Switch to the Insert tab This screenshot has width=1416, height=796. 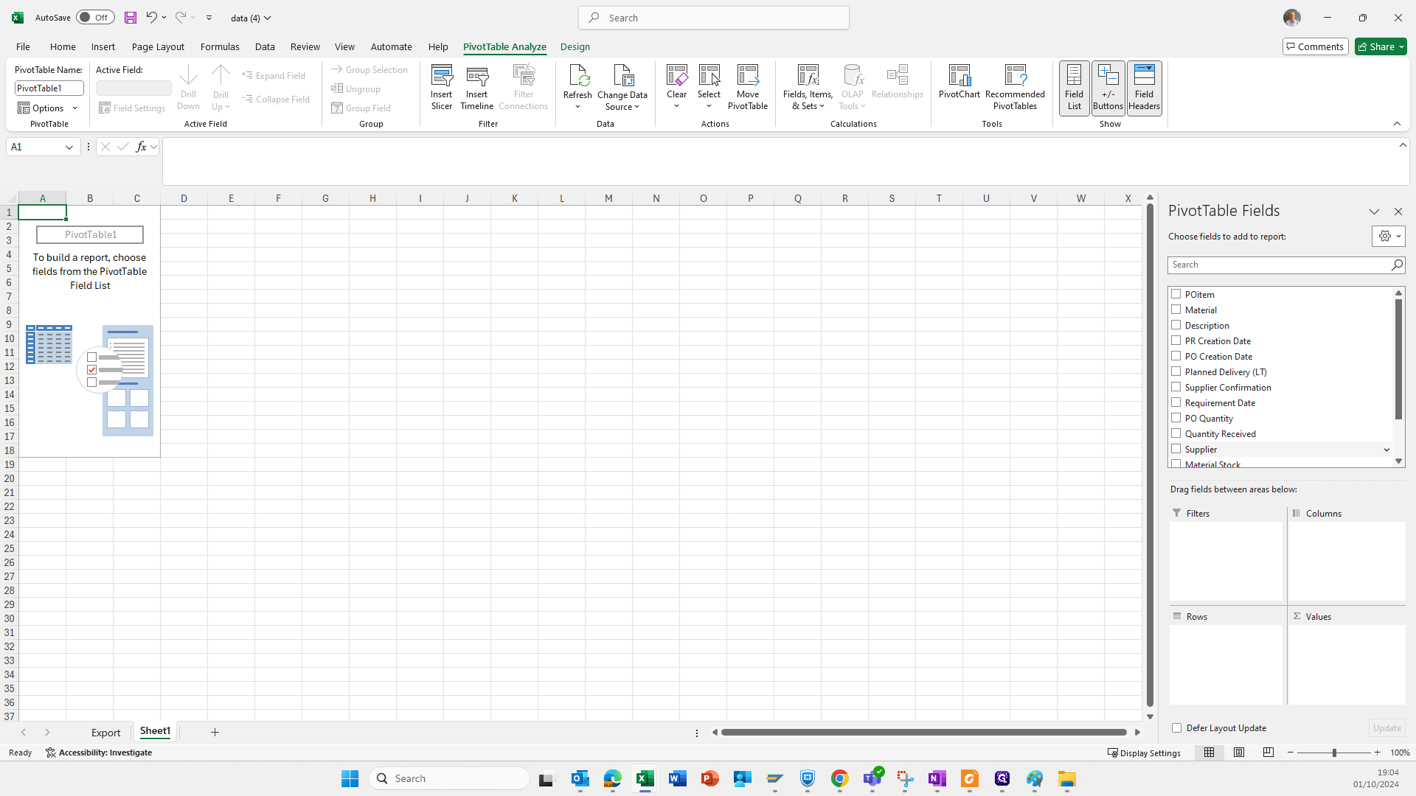(103, 46)
